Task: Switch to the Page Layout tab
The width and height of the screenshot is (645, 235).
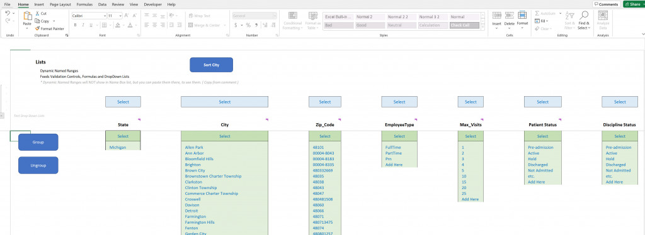Action: 60,4
